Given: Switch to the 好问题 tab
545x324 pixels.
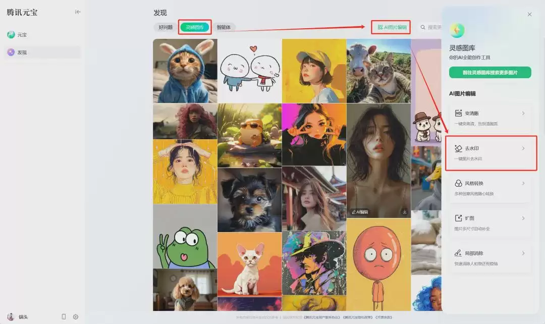Looking at the screenshot, I should click(166, 27).
